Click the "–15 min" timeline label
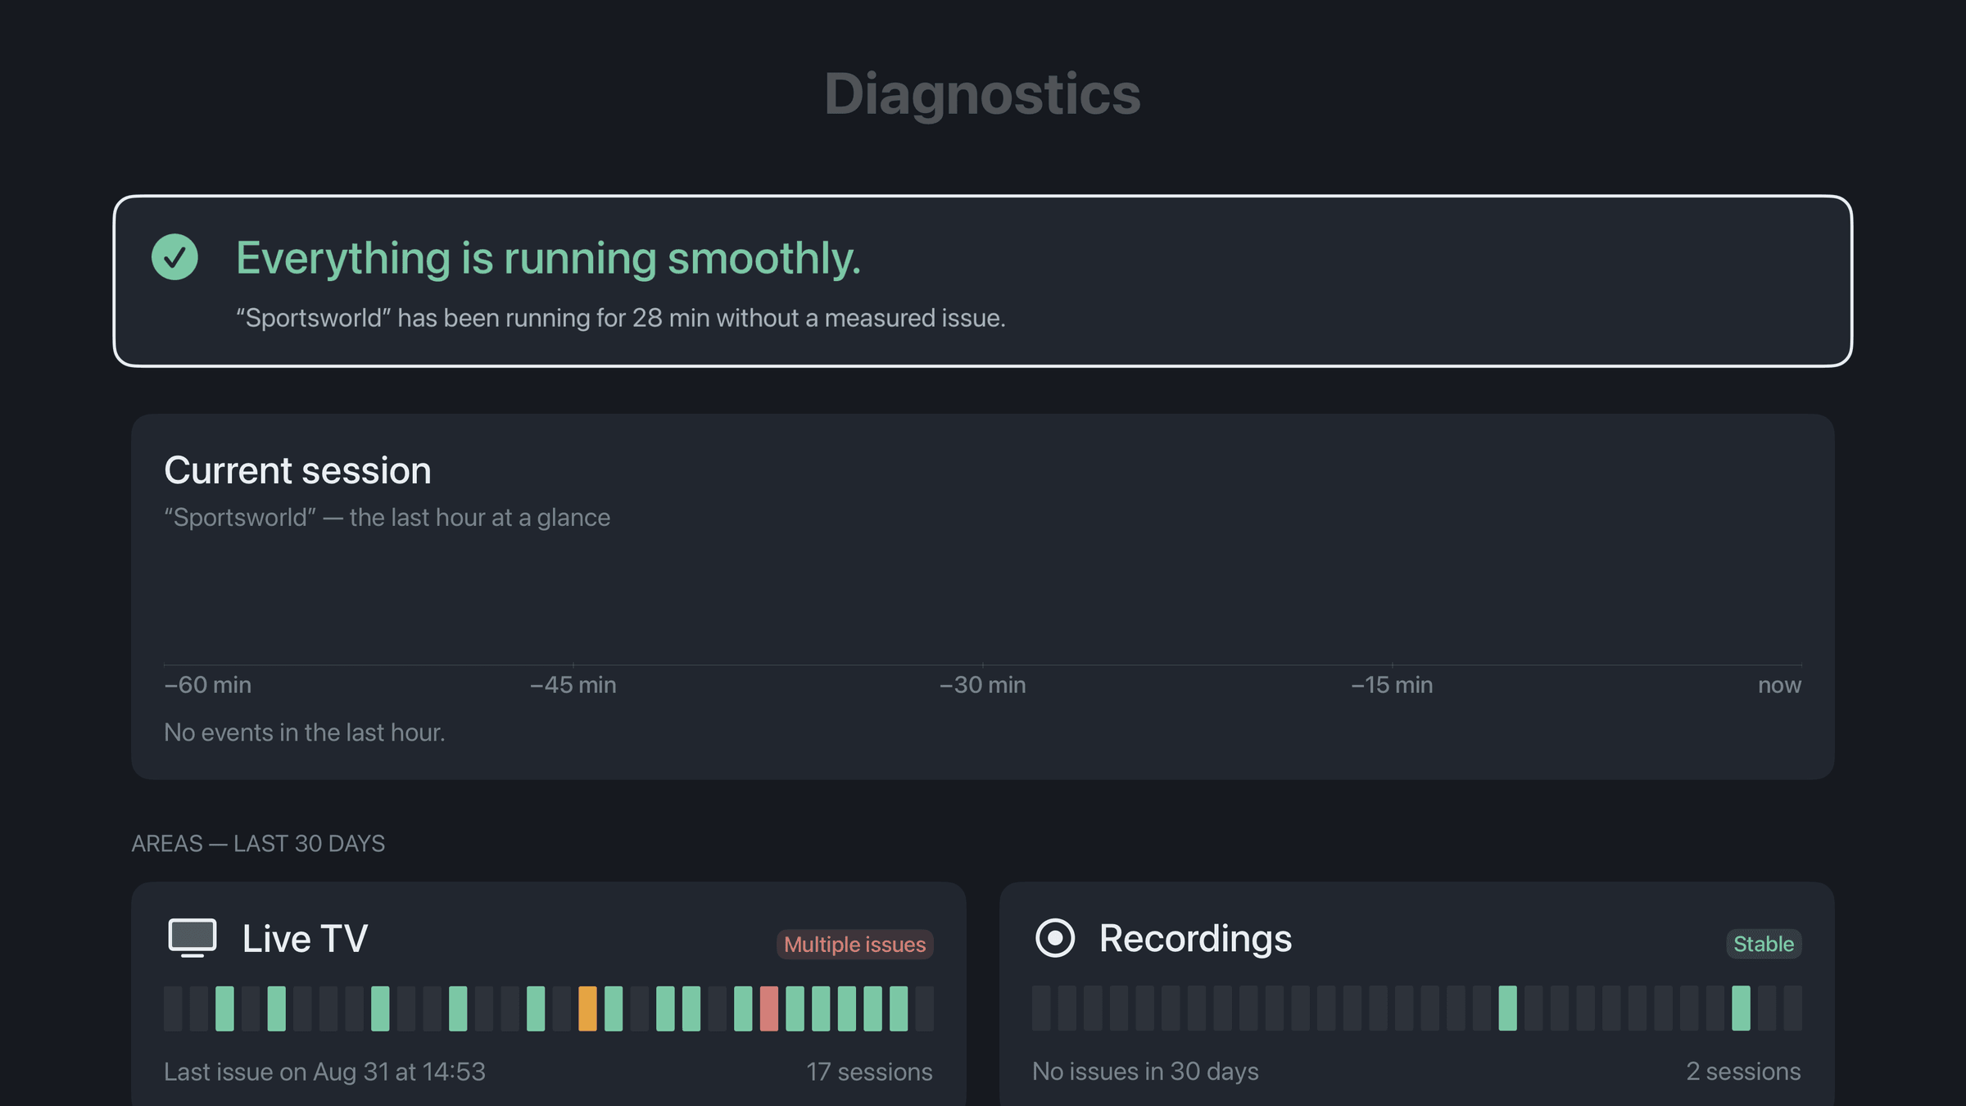 pyautogui.click(x=1392, y=685)
